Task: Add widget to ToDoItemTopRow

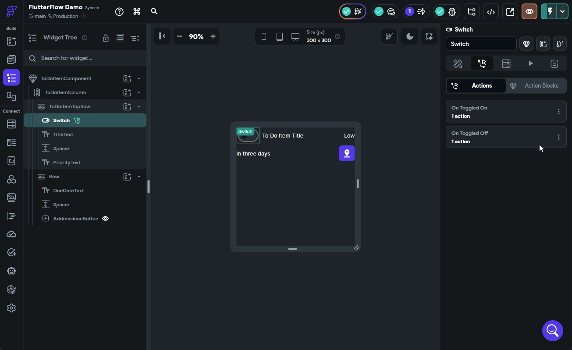Action: click(127, 106)
